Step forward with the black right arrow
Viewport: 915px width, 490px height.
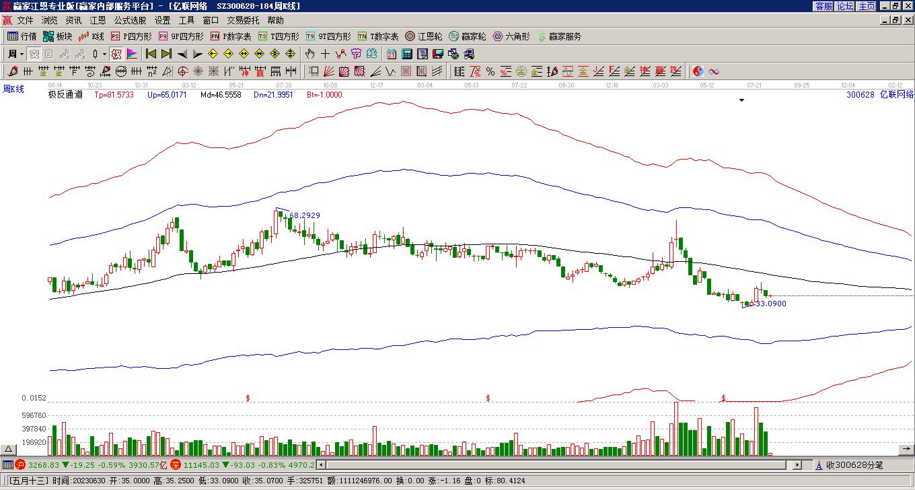click(x=196, y=54)
